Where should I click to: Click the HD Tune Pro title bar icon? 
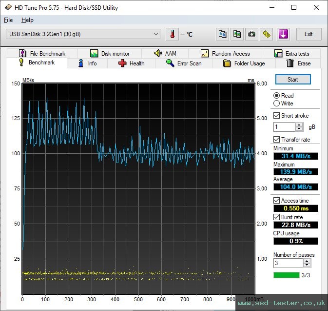[x=8, y=7]
